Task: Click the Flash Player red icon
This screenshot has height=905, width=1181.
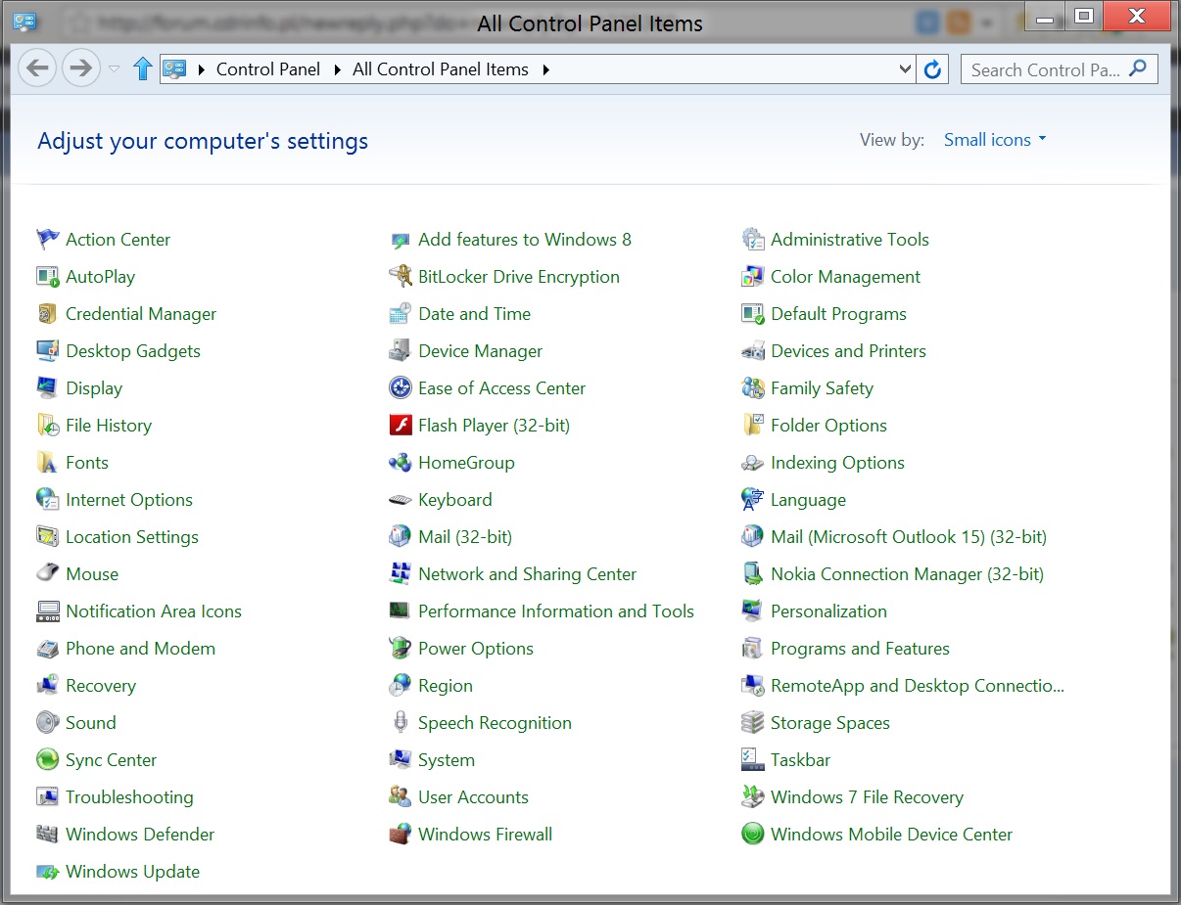Action: [x=400, y=425]
